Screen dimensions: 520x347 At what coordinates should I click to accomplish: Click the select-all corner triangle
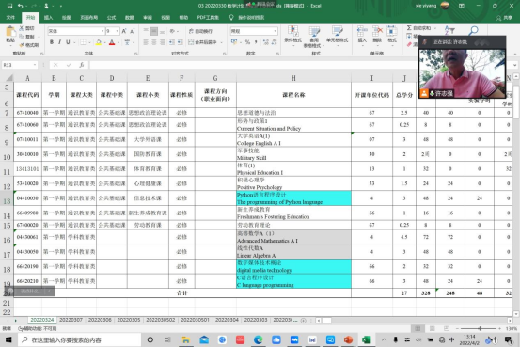click(9, 78)
